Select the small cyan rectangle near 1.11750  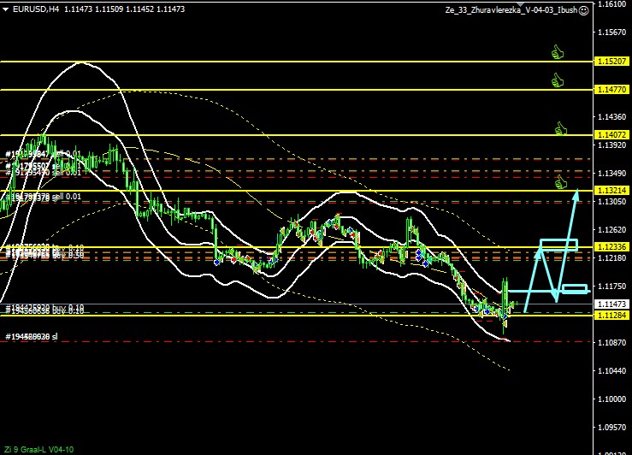[574, 288]
